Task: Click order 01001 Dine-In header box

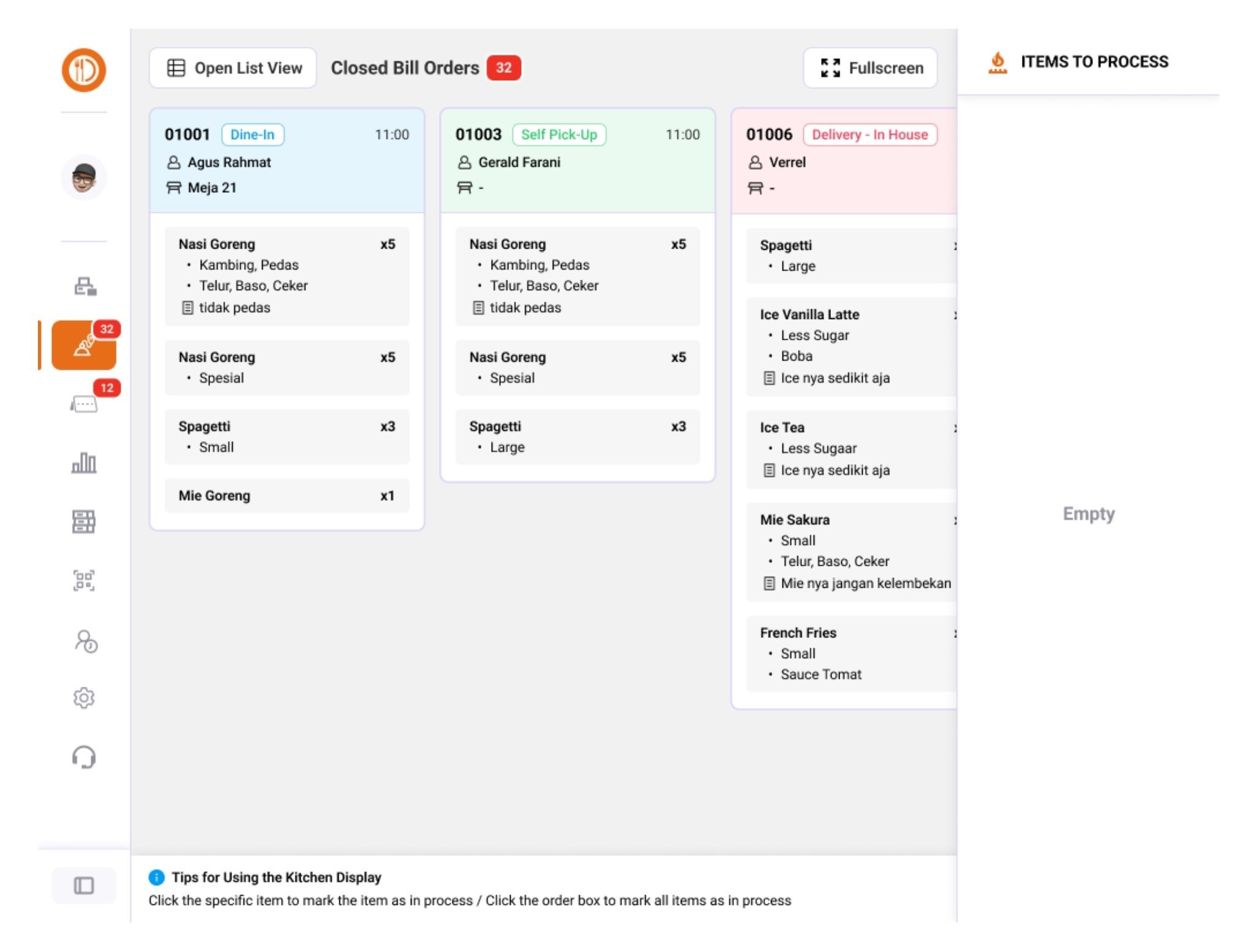Action: 287,161
